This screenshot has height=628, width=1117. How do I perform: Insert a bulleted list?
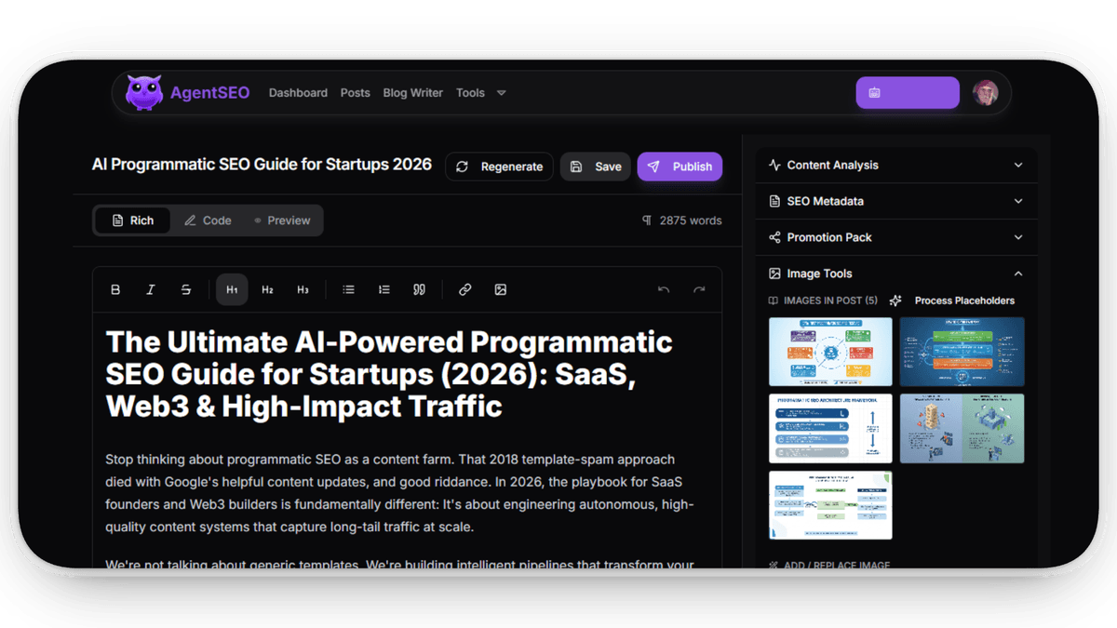tap(348, 290)
